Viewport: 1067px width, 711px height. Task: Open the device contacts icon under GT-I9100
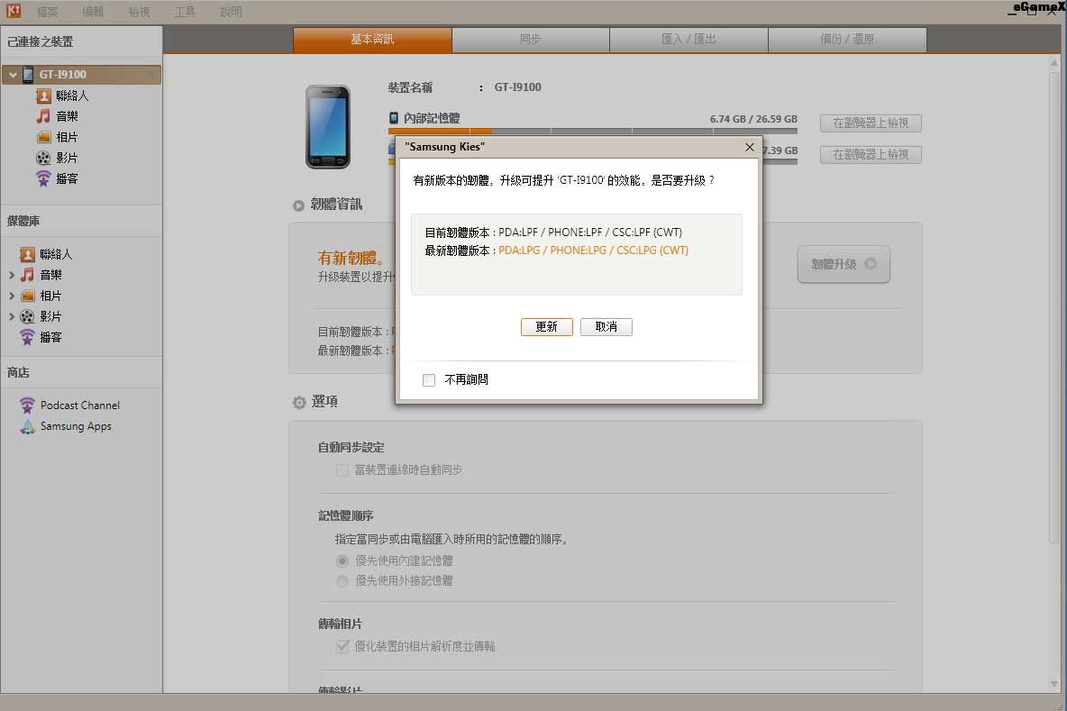click(x=43, y=96)
